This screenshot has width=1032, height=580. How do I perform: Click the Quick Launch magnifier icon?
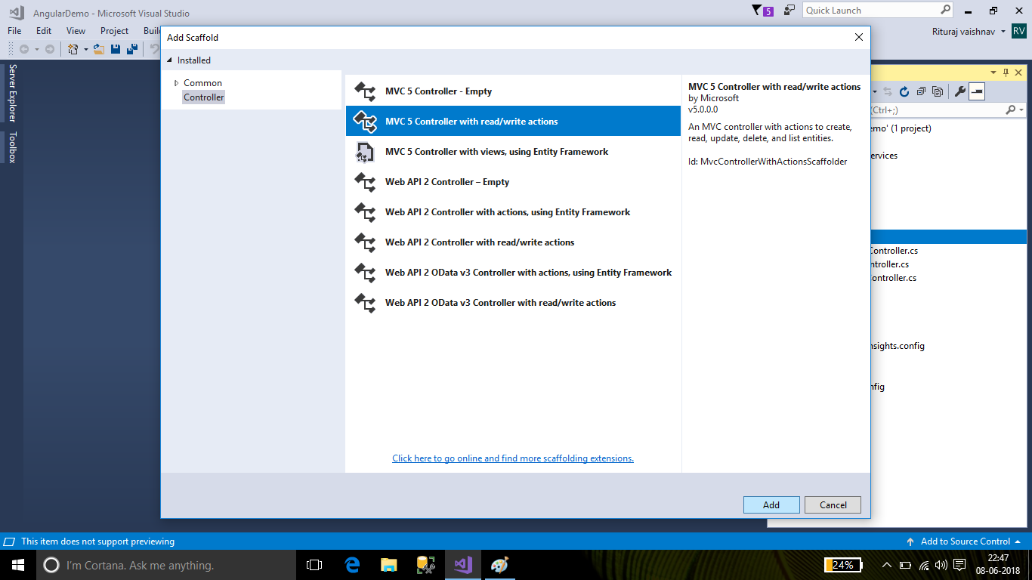[945, 10]
